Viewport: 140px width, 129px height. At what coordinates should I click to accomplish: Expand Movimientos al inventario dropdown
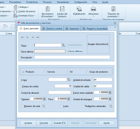(54, 17)
